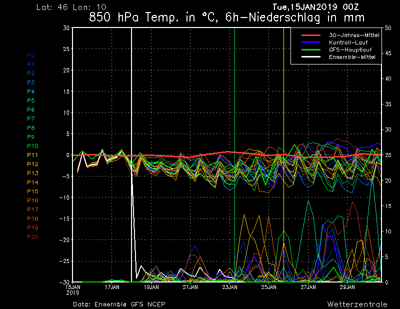400x309 pixels.
Task: Click the 'Lat: 46 Lon: 10' label
Action: pyautogui.click(x=71, y=7)
